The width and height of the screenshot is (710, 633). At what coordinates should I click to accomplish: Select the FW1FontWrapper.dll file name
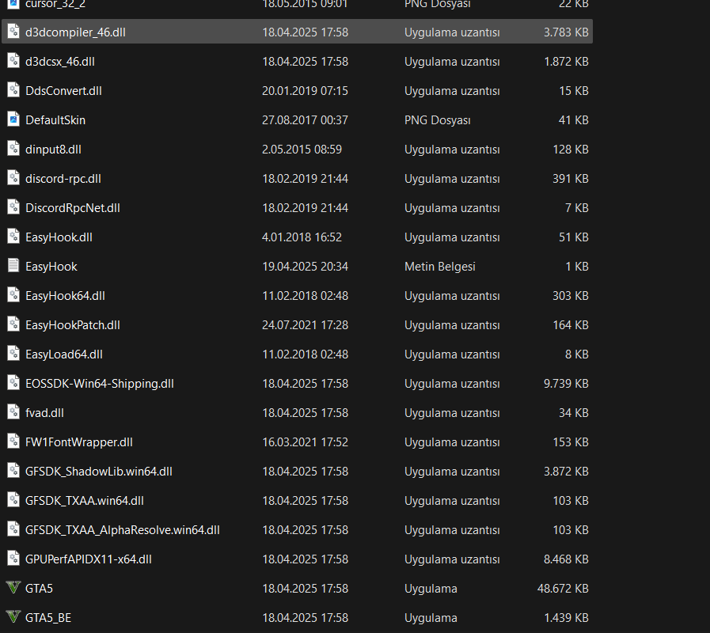pos(79,442)
